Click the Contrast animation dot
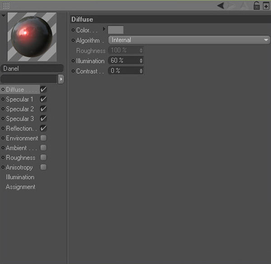271x264 pixels. (73, 71)
